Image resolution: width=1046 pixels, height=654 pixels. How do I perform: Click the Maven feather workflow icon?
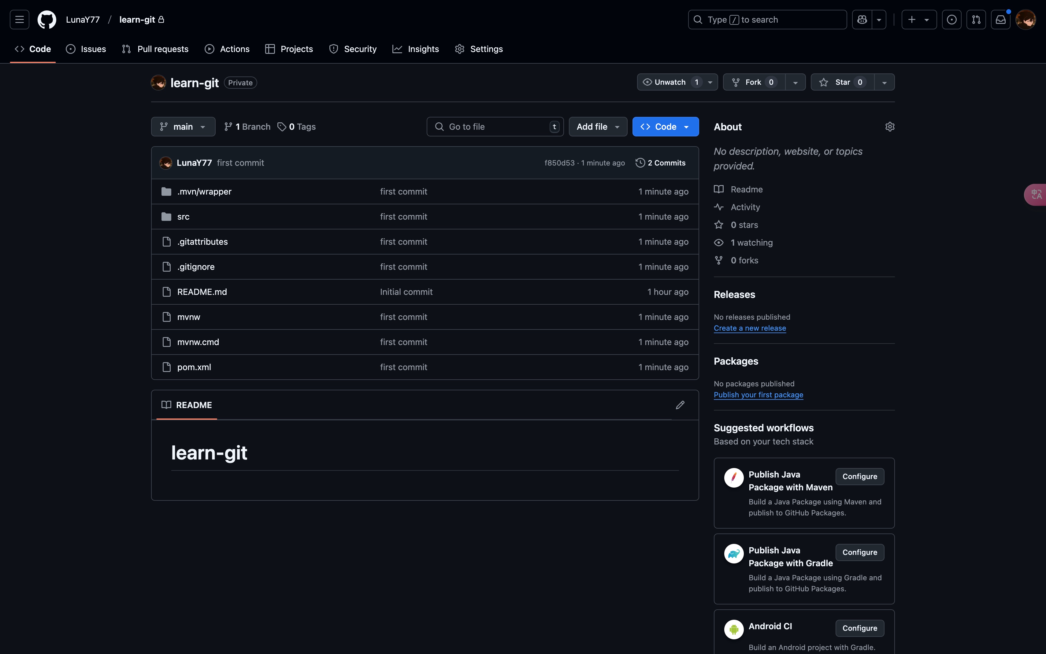coord(734,477)
